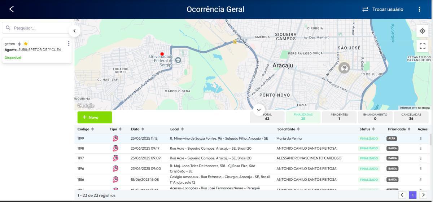
Task: Click the Universidade Federal de Sergipe map pin
Action: point(178,60)
